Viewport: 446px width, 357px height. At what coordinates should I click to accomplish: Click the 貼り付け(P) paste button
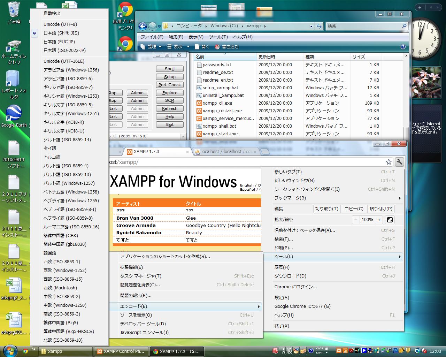(381, 209)
